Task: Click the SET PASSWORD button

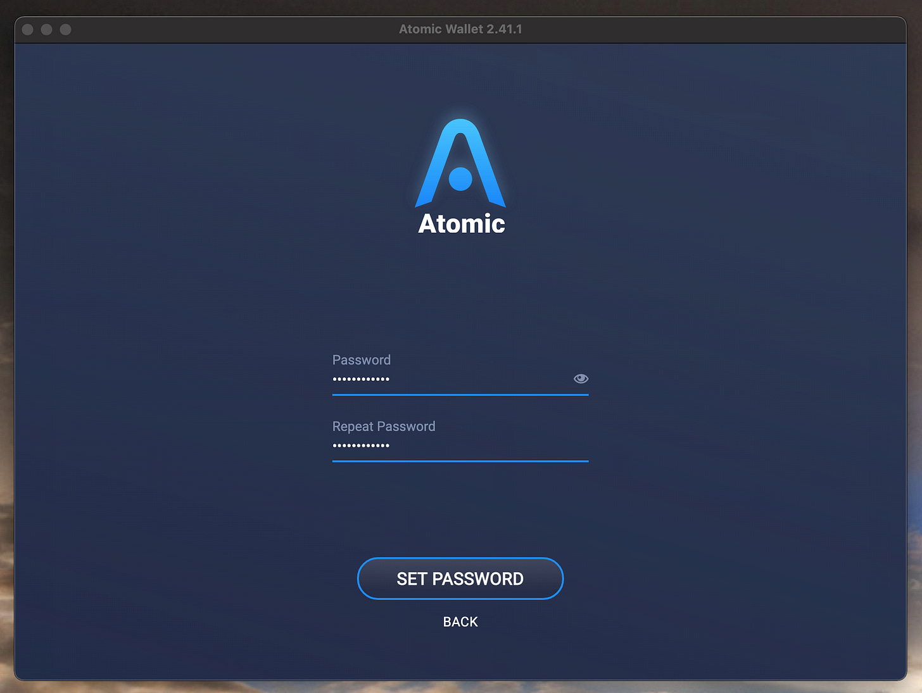Action: (x=460, y=578)
